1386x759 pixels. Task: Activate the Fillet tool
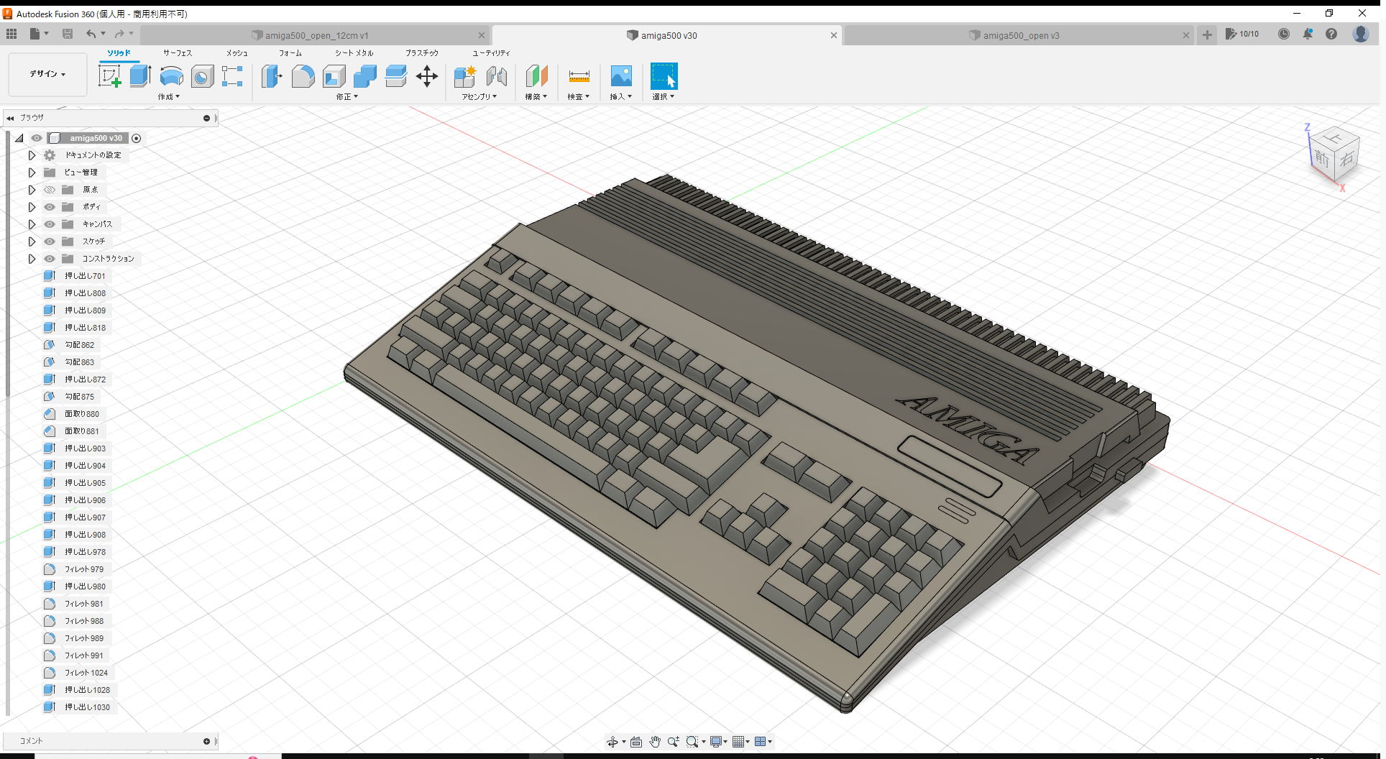[303, 76]
